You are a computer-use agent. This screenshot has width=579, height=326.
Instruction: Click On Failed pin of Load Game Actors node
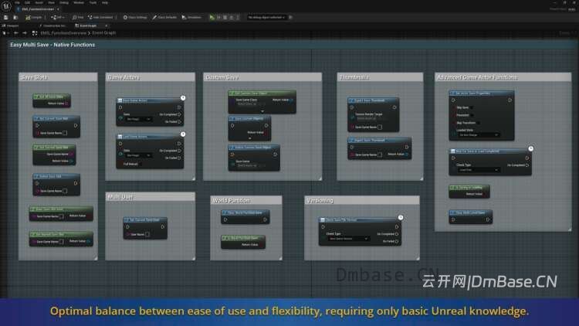pos(179,158)
